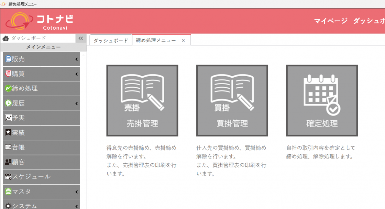Open the 売掛管理 tile icon
385x209 pixels.
(142, 100)
